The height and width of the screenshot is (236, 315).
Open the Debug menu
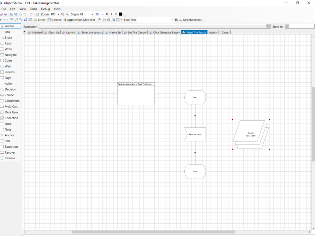coord(45,9)
